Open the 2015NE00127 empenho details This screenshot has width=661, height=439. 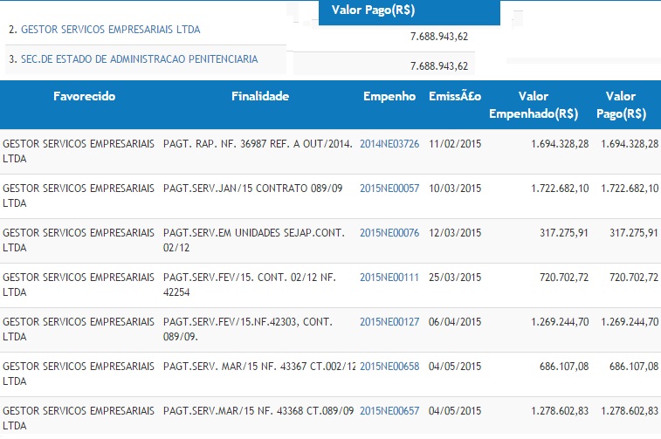pyautogui.click(x=389, y=321)
